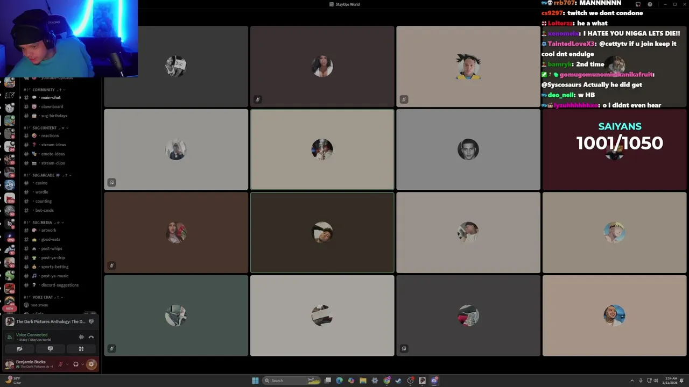The image size is (689, 387).
Task: Open the post-whips channel
Action: pyautogui.click(x=51, y=248)
